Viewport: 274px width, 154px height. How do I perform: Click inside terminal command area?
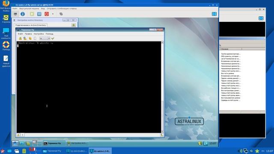click(x=89, y=87)
